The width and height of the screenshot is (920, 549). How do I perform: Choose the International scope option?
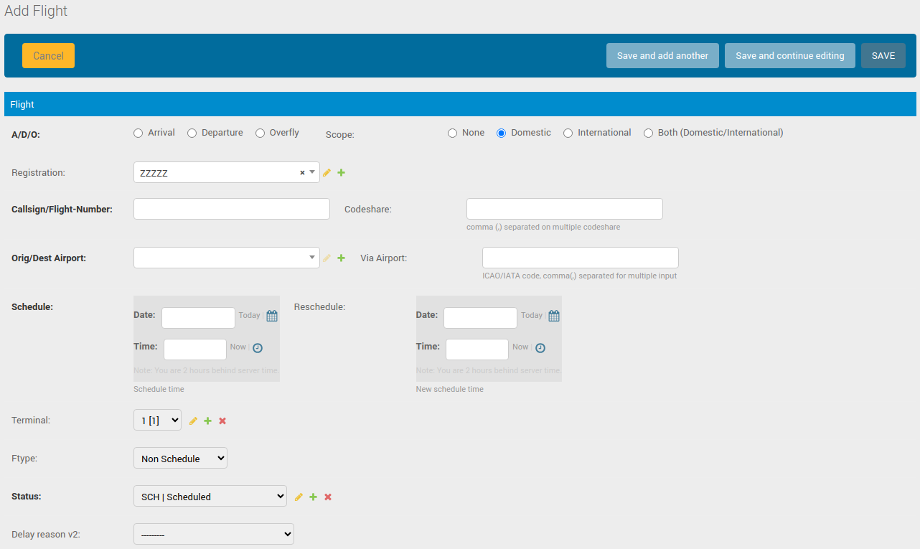tap(568, 133)
